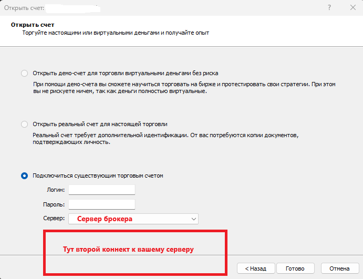Click the bold Открыть счет header

(33, 25)
